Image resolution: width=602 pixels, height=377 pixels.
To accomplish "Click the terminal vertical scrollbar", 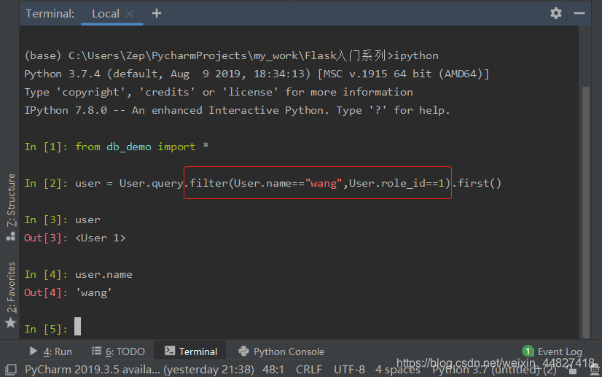I will [585, 211].
